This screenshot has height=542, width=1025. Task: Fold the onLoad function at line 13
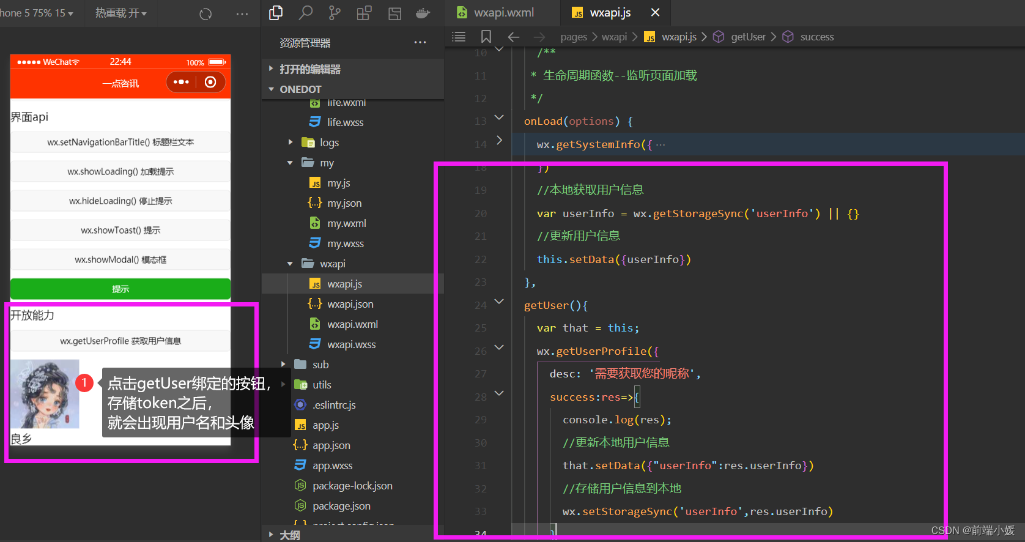(499, 117)
